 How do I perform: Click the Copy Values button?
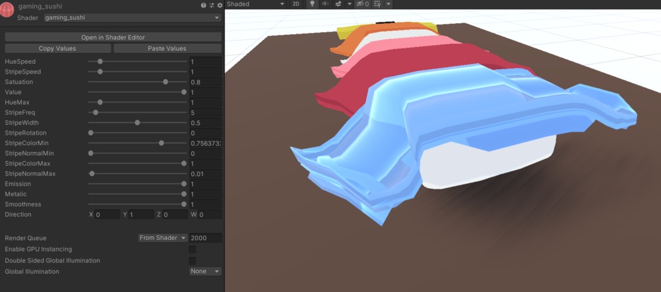57,48
